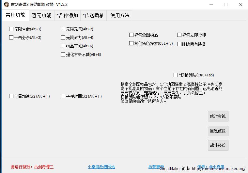Toggle 删除所有装备 checkbox

pyautogui.click(x=179, y=44)
